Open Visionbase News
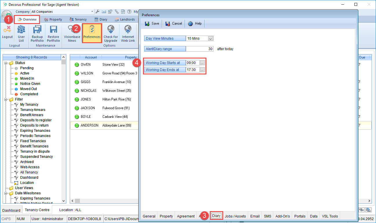 point(72,34)
